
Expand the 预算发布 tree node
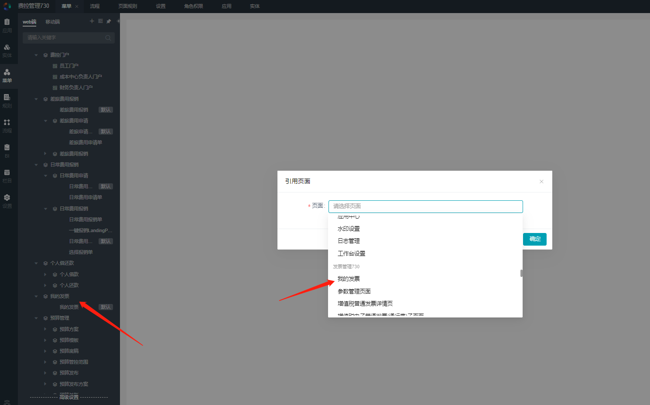[45, 373]
